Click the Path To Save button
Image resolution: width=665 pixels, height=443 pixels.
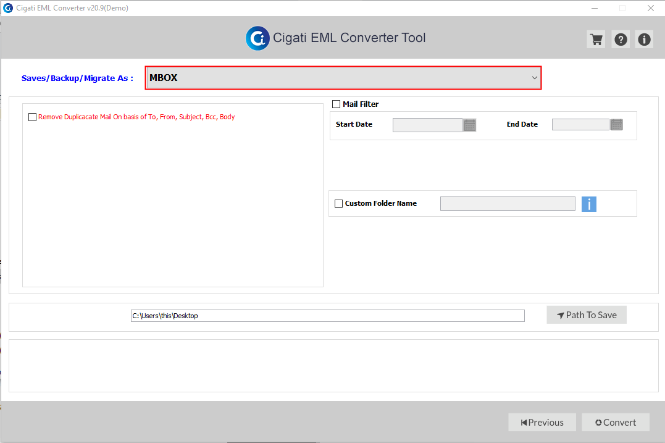click(587, 315)
